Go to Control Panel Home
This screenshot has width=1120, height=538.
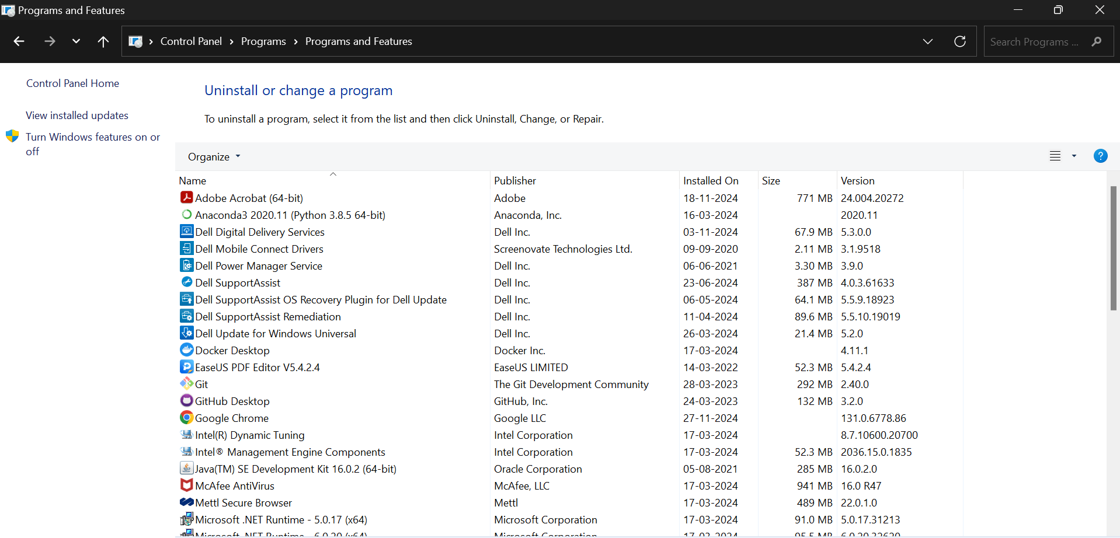[x=72, y=83]
